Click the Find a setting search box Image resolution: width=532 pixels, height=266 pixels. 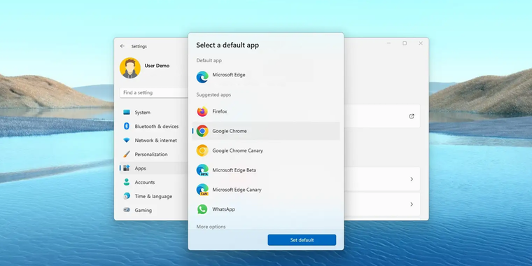click(154, 92)
